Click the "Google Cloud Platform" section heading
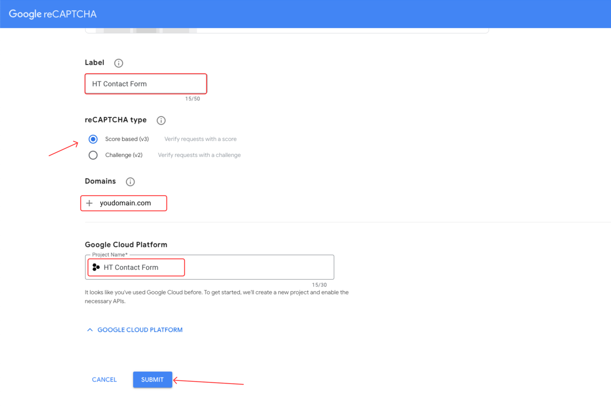611x417 pixels. pyautogui.click(x=126, y=245)
